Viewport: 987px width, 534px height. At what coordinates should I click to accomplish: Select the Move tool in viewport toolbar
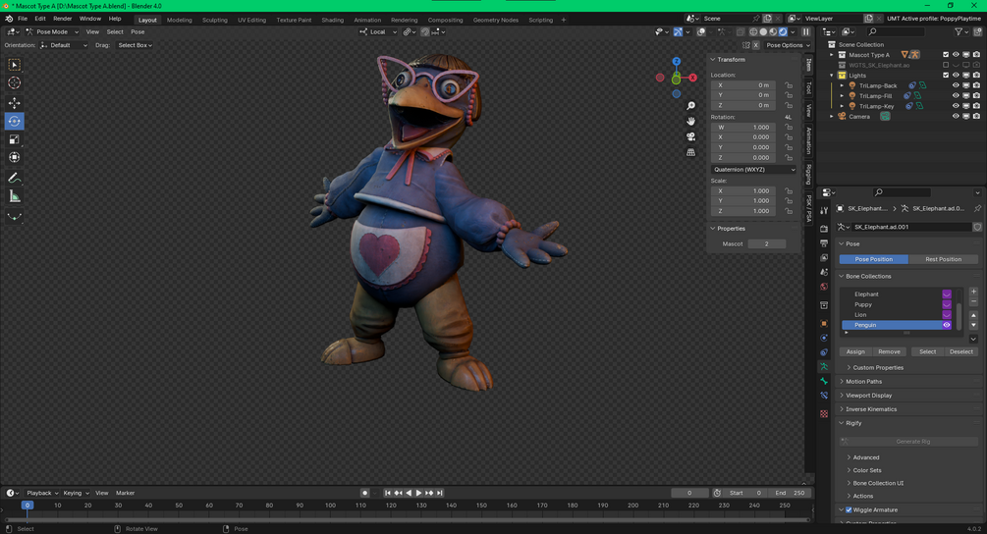click(x=15, y=103)
